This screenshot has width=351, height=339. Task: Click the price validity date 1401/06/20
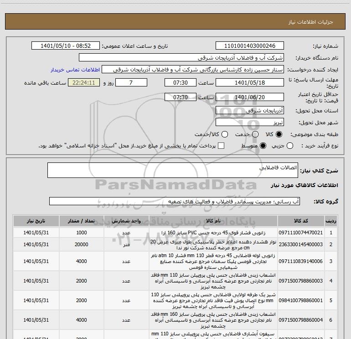click(250, 97)
